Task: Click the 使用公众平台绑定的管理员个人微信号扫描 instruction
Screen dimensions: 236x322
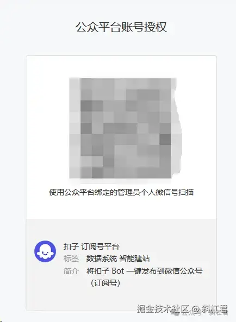Action: [121, 192]
